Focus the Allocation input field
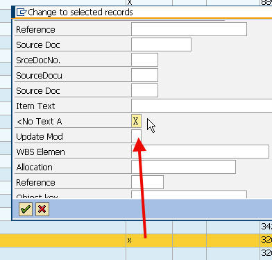 coord(183,167)
